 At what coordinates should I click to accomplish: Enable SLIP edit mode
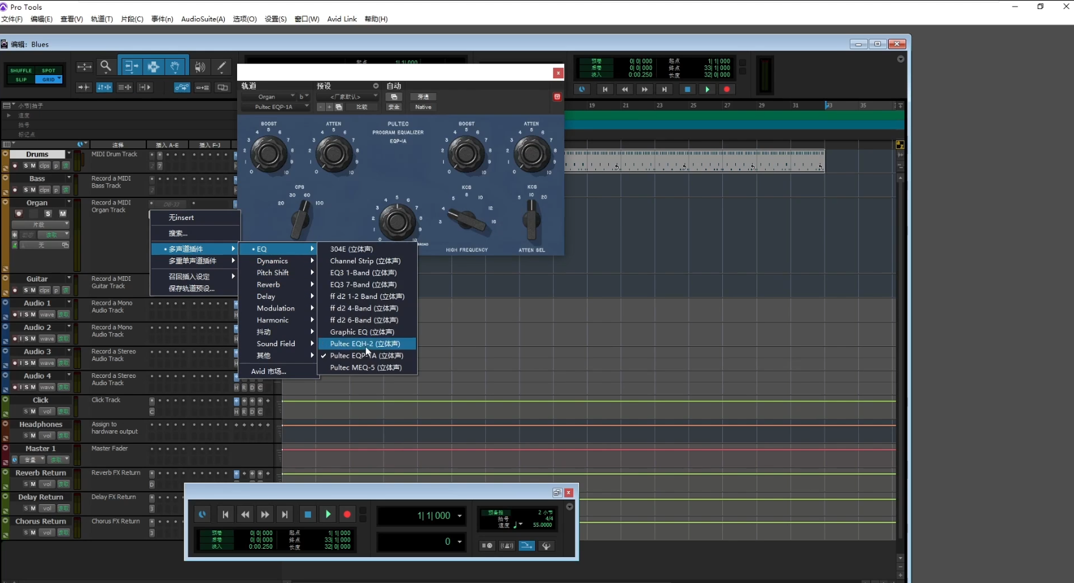21,80
